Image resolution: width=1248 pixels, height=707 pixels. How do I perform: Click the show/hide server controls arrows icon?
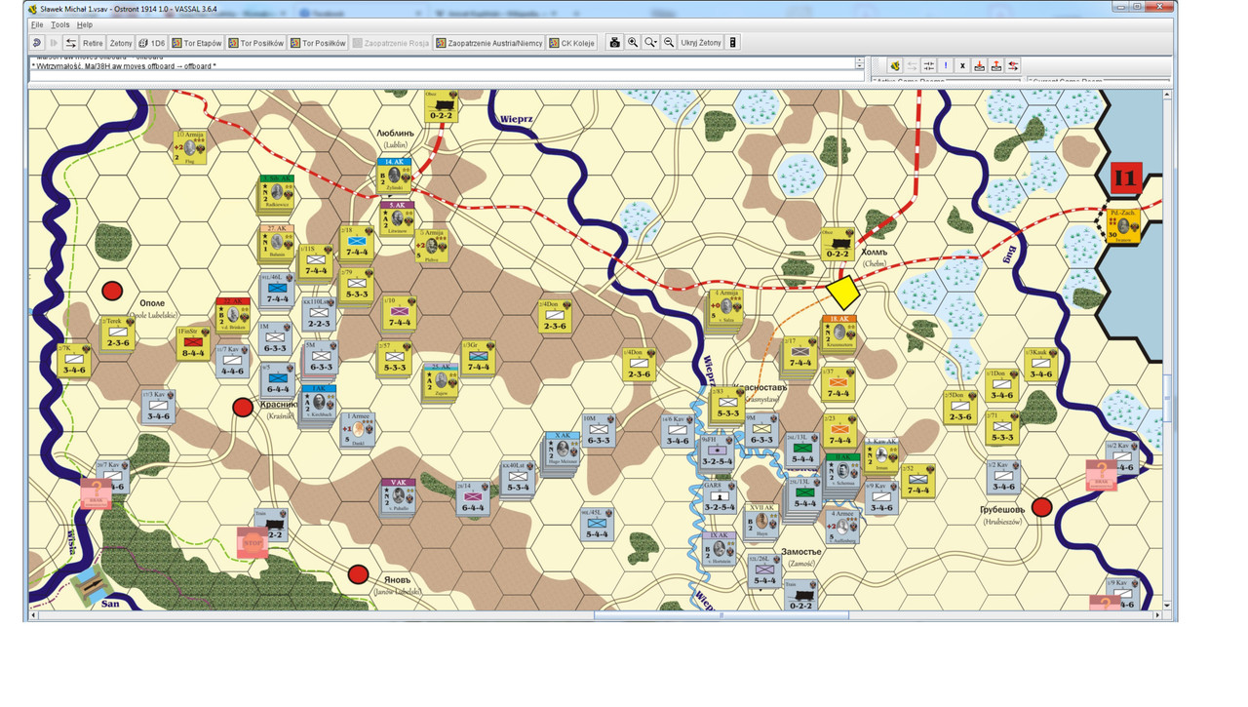coord(70,43)
